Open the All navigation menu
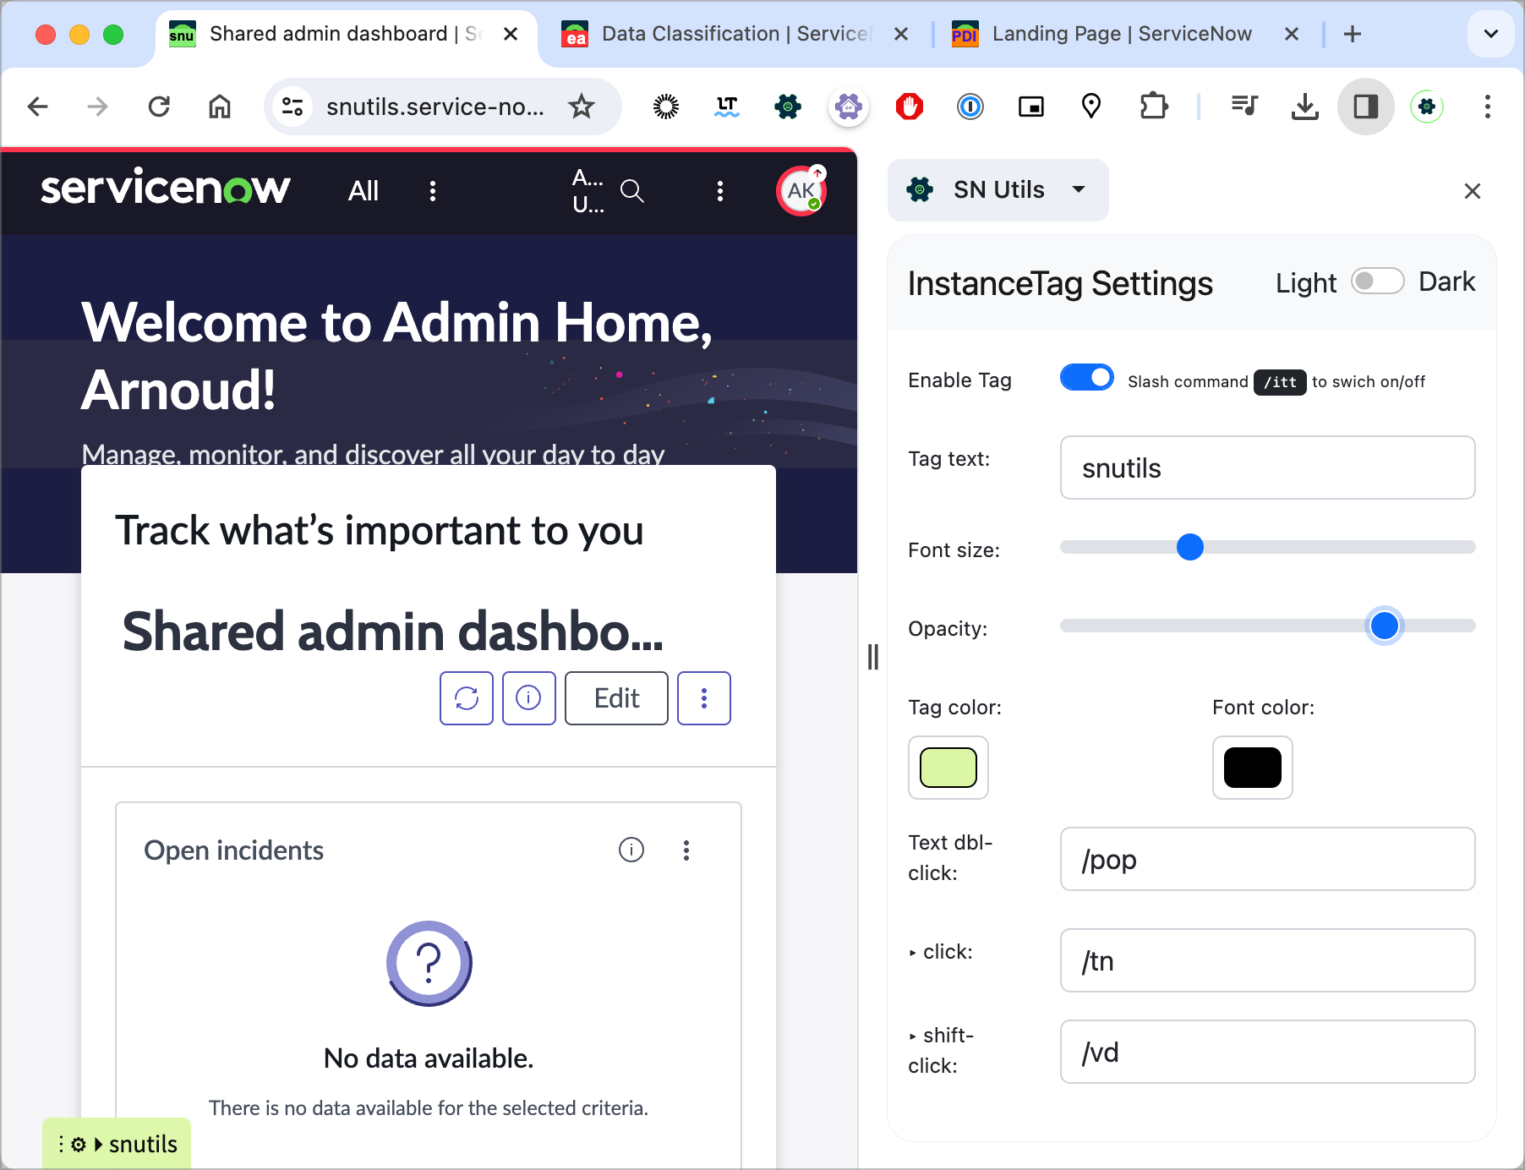The height and width of the screenshot is (1170, 1525). coord(363,191)
